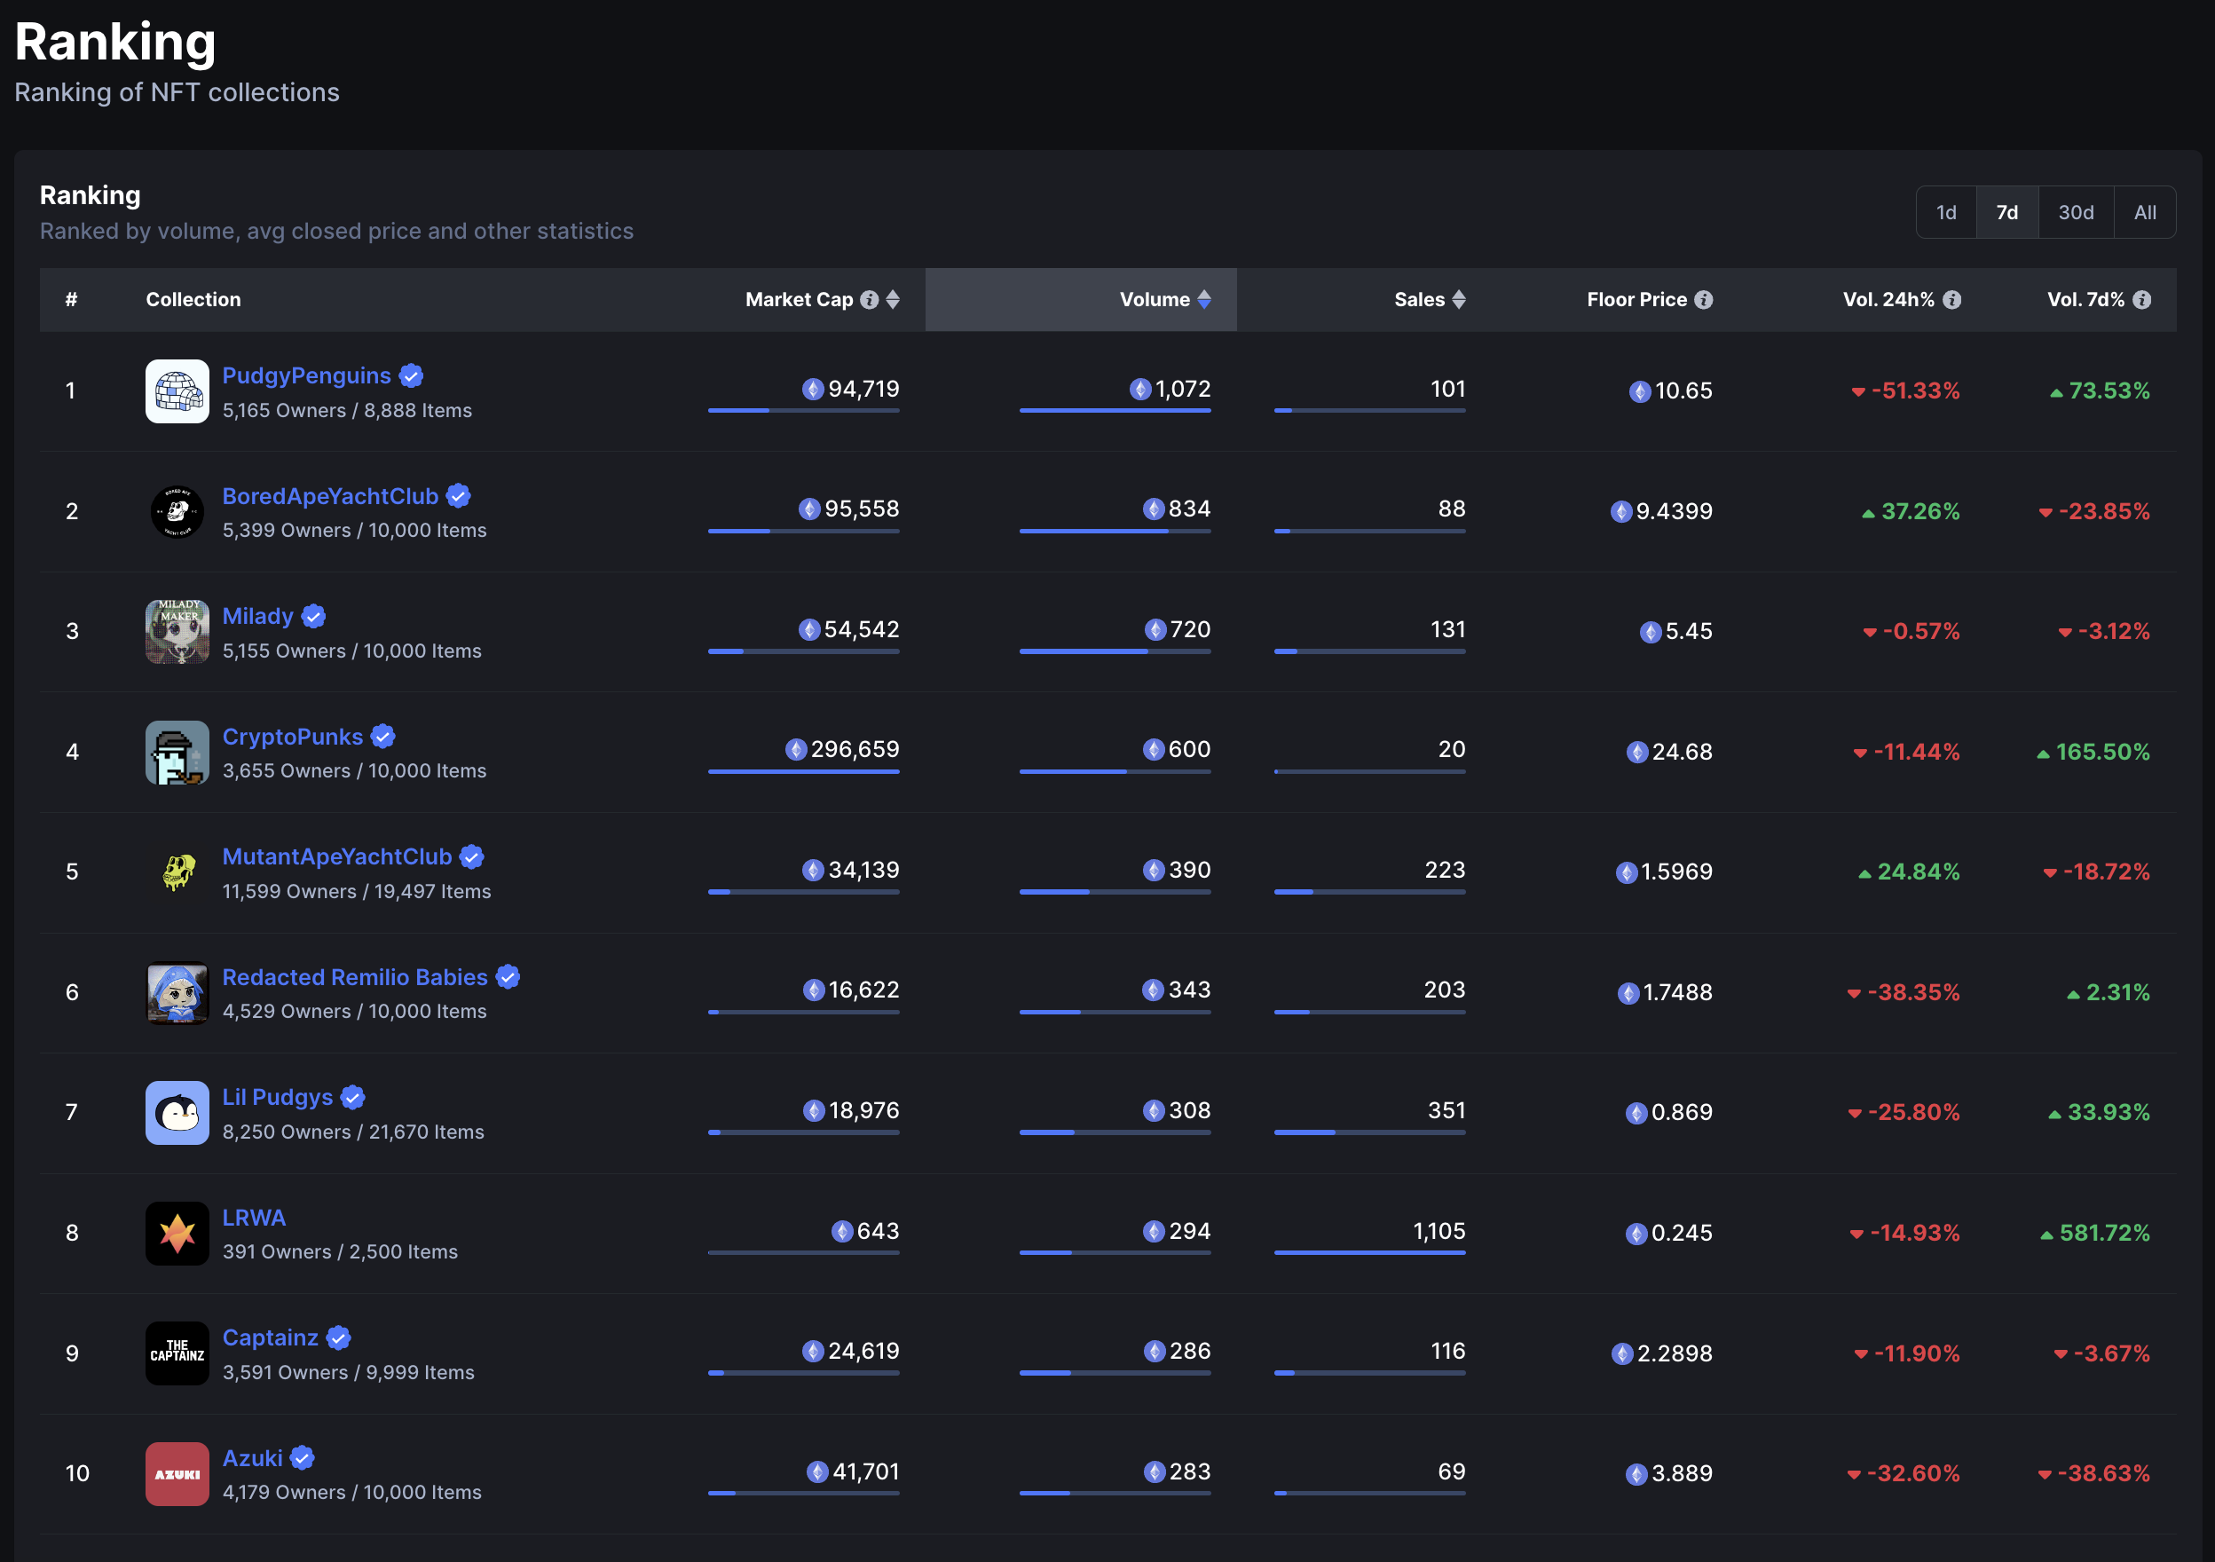Click MutantApeYachtClub verified badge icon
2215x1562 pixels.
(472, 856)
